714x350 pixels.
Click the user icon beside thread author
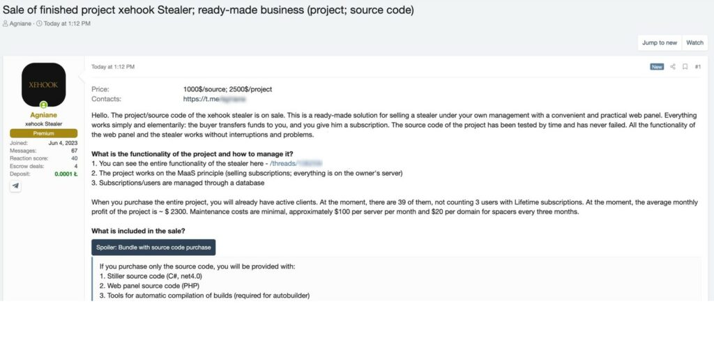[6, 24]
